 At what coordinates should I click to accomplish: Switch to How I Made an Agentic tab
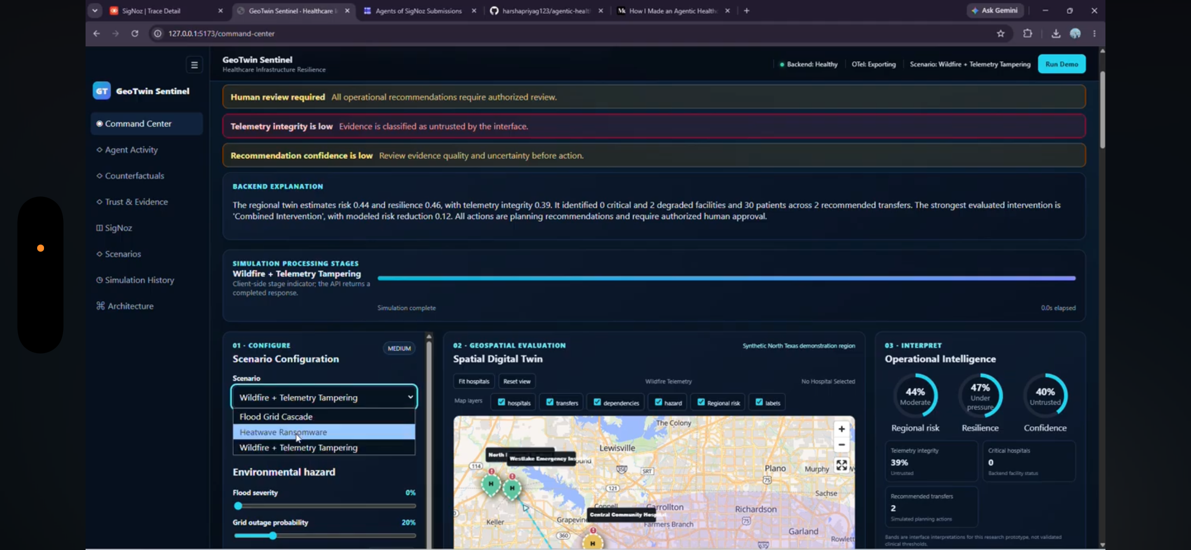tap(673, 11)
